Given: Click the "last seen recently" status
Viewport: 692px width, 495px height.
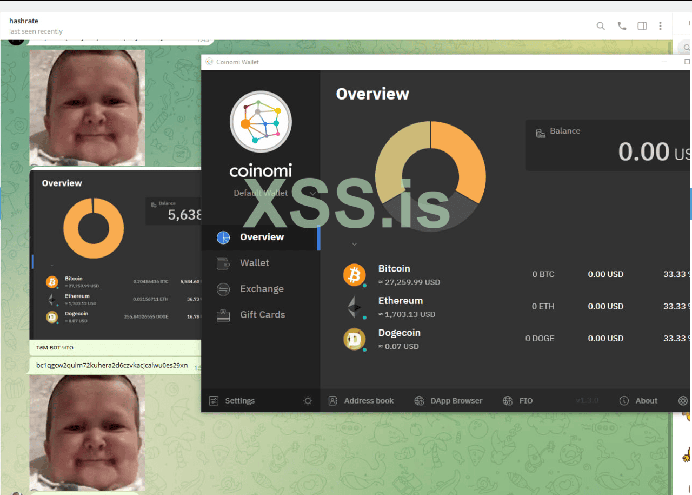Looking at the screenshot, I should tap(36, 31).
